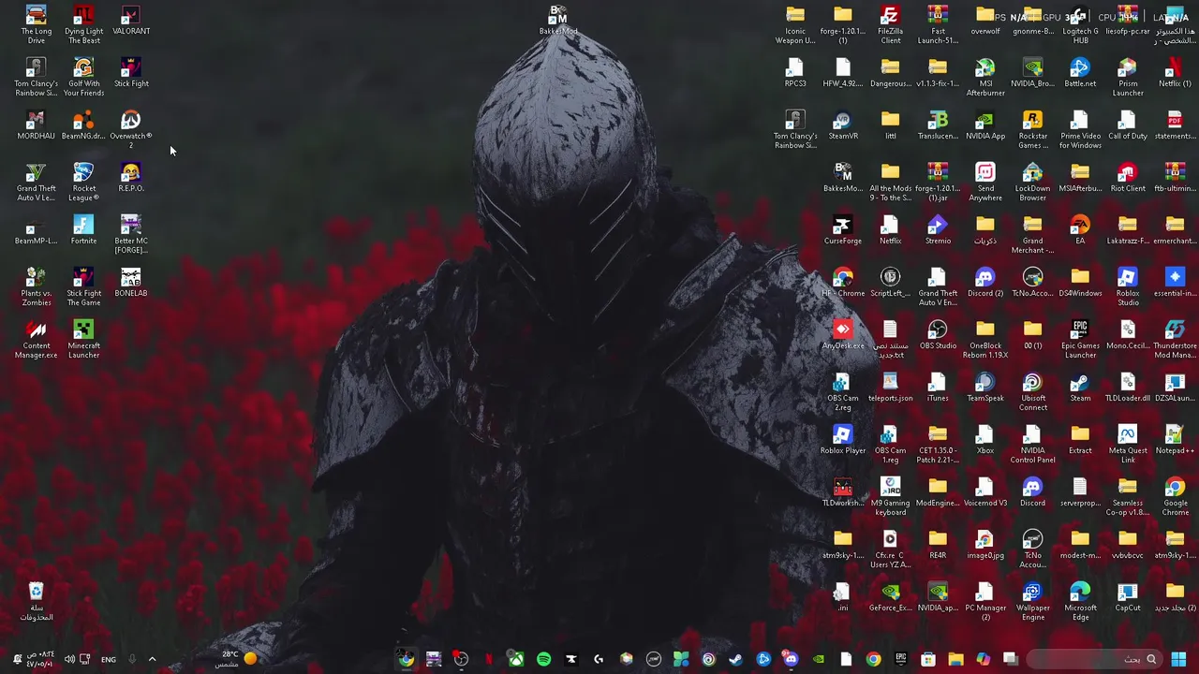The width and height of the screenshot is (1199, 674).
Task: Select Send Anywhere shortcut
Action: click(x=985, y=182)
